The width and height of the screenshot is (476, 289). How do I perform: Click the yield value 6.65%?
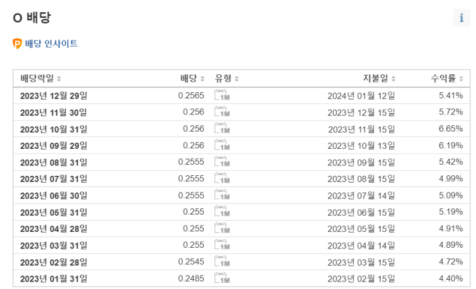click(x=451, y=129)
